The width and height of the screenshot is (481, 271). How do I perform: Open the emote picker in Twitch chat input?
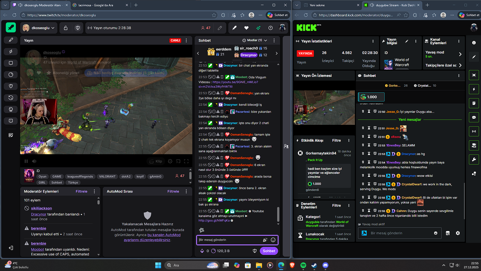click(x=273, y=240)
